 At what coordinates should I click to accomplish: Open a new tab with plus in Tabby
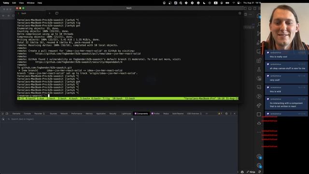(x=49, y=13)
